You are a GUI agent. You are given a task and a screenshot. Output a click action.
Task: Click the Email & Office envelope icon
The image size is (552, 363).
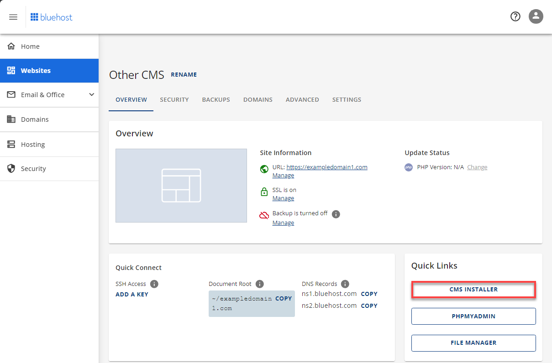click(x=11, y=94)
